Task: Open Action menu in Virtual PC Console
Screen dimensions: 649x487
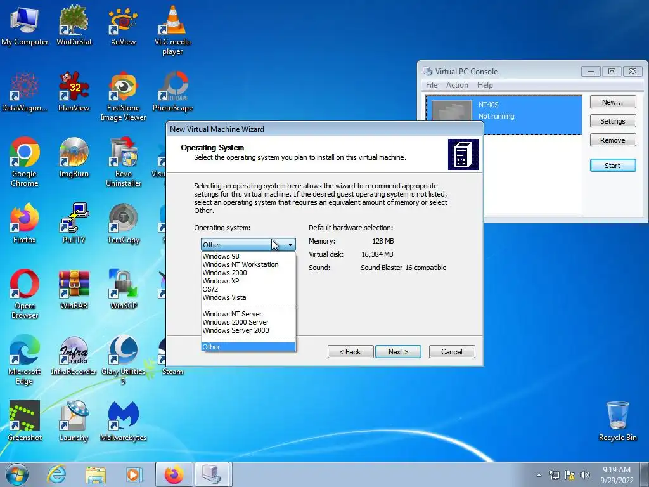Action: [457, 85]
